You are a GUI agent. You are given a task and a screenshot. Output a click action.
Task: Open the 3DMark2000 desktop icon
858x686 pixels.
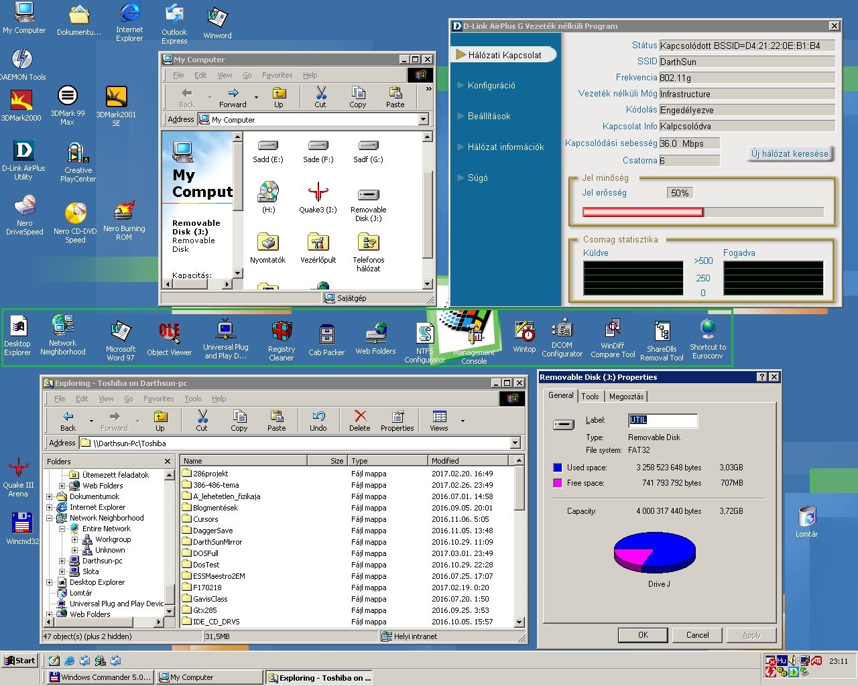point(21,105)
